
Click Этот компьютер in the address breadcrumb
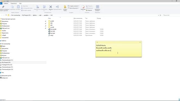(16, 15)
